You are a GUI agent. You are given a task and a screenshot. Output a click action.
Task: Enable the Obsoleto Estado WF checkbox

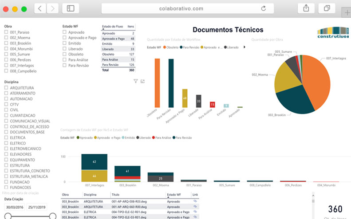(64, 54)
